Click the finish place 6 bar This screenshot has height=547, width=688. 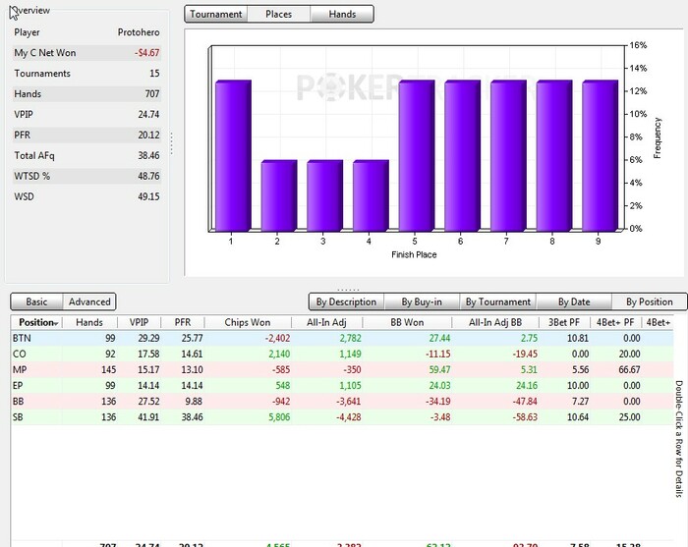coord(463,155)
